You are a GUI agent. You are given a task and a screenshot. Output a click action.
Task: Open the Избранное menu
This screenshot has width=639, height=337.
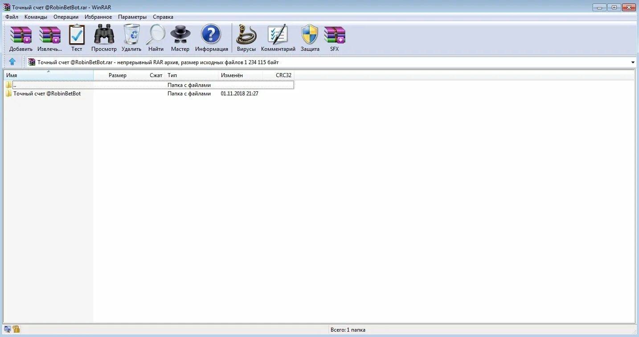(x=98, y=17)
